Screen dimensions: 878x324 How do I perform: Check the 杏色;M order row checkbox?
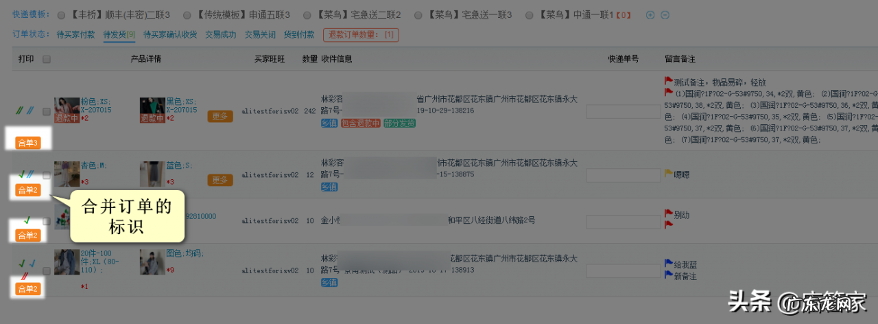(47, 175)
